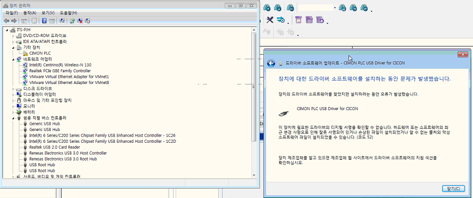
Task: Click the PLC toolbar overflow arrow, top row
Action: (x=372, y=11)
